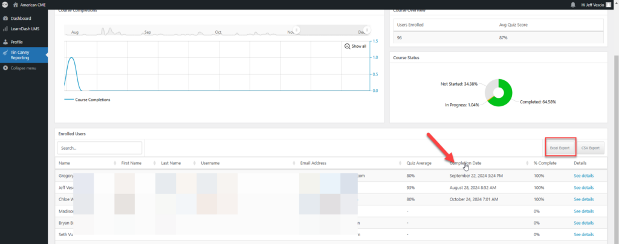Image resolution: width=619 pixels, height=244 pixels.
Task: Select Tin Canny Reporting in the sidebar
Action: [24, 55]
